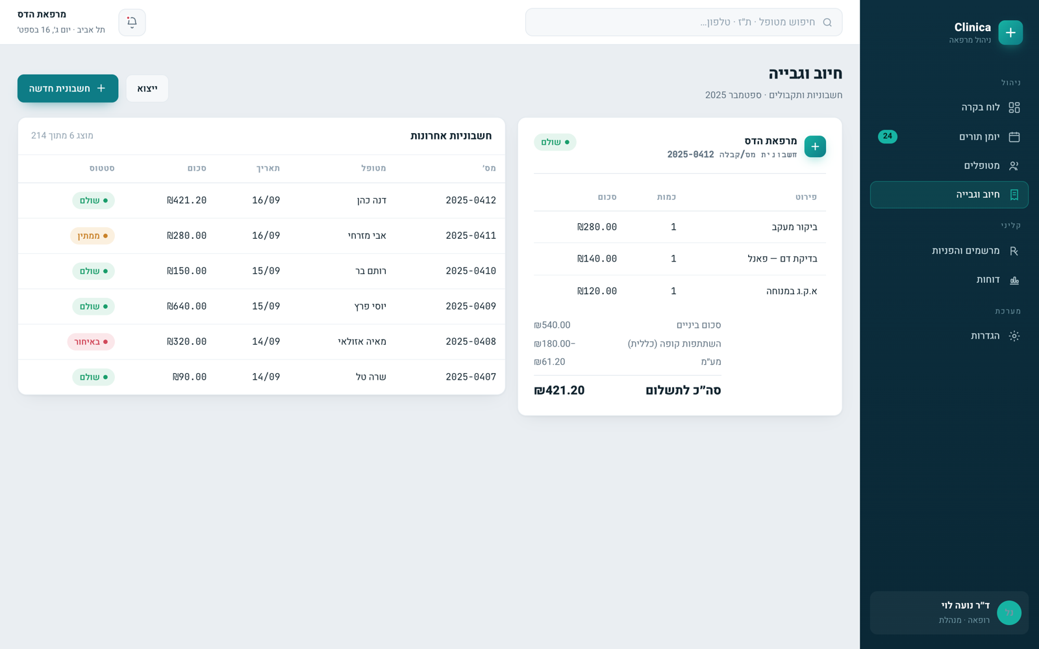Click amount ₪640.00 for יוסי פרץ
Screen dimensions: 1039x649
[x=186, y=306]
